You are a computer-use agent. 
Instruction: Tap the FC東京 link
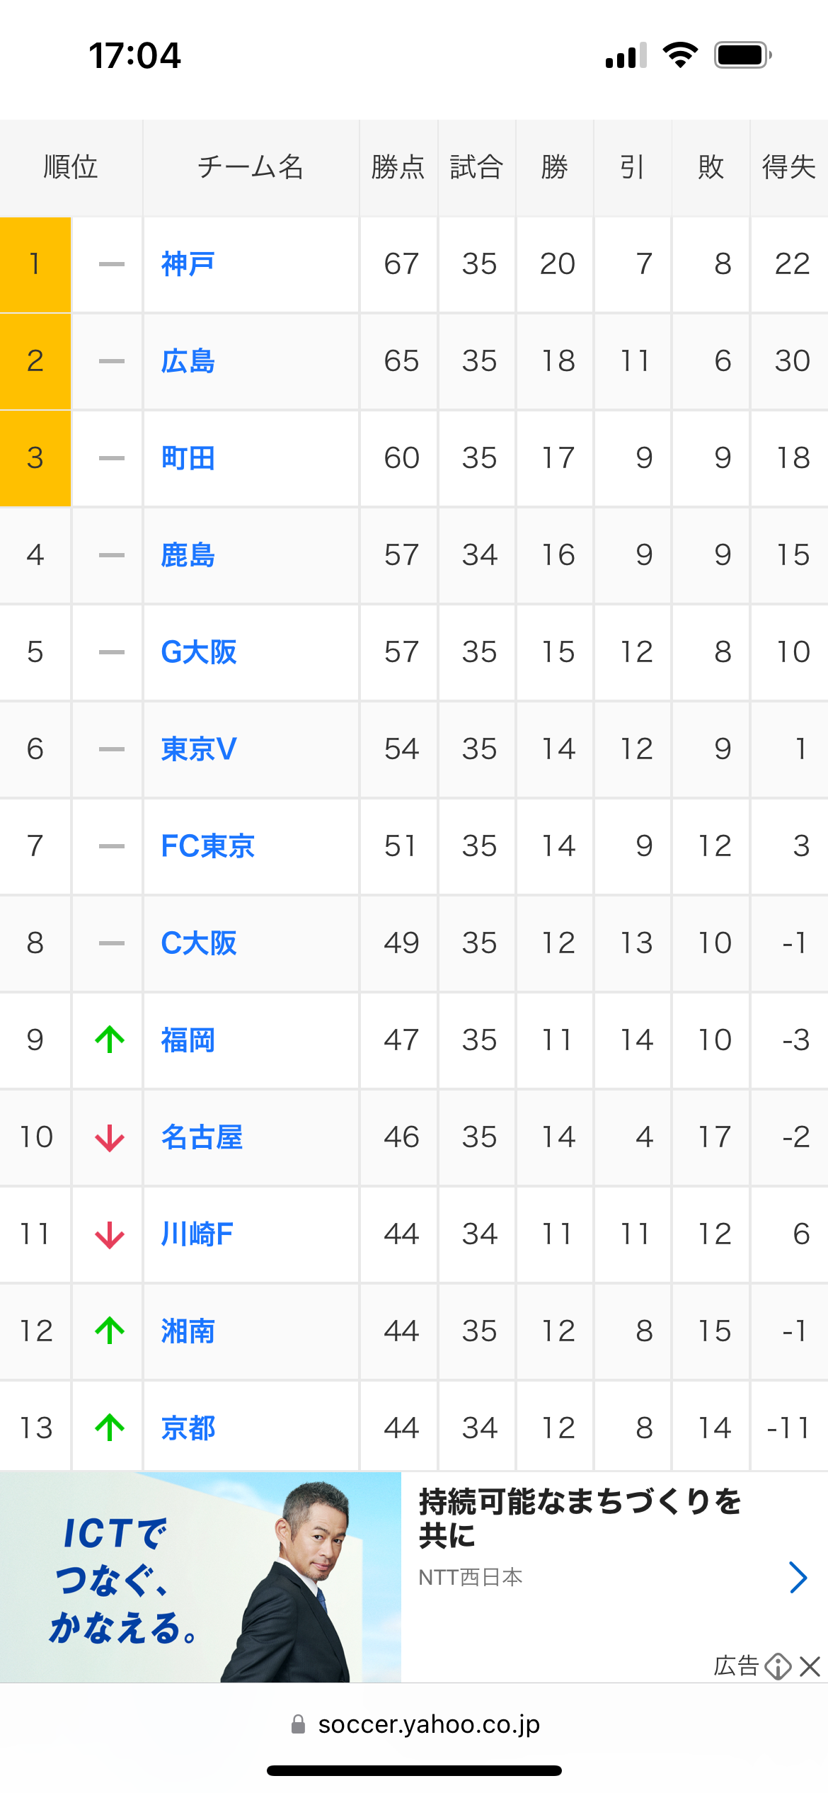point(208,846)
